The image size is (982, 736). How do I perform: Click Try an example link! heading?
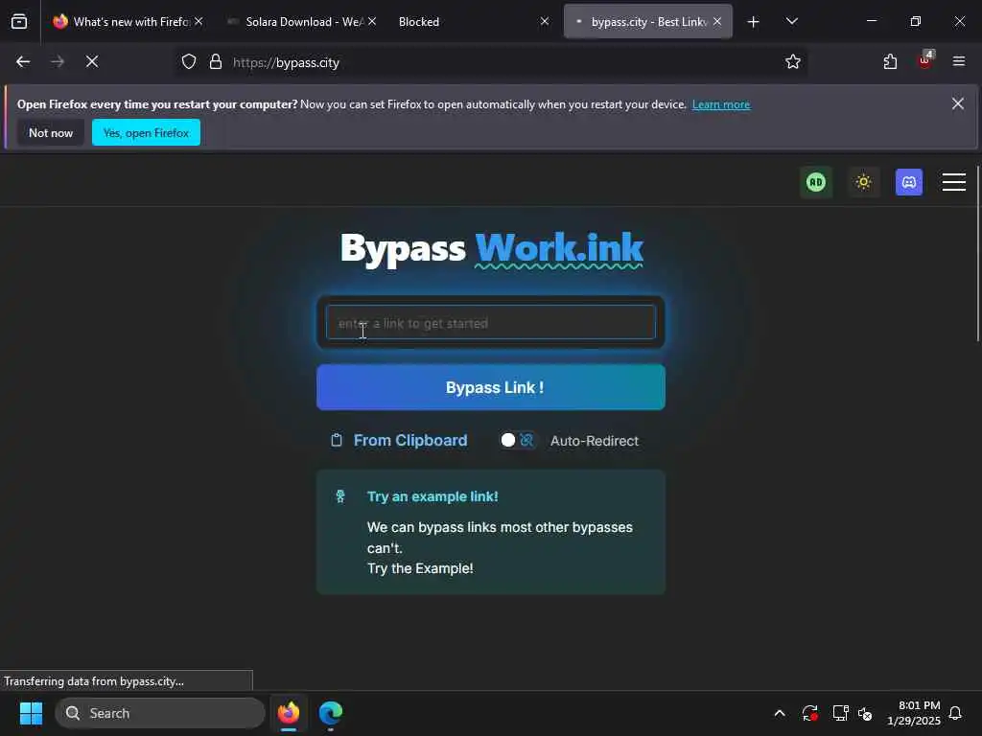point(433,497)
